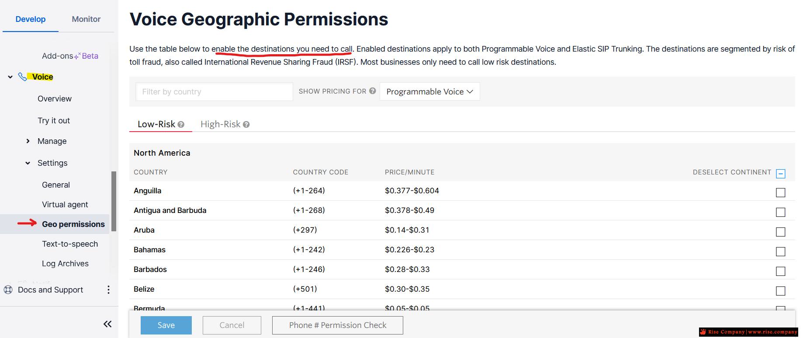The width and height of the screenshot is (803, 338).
Task: Click the Beta sparkle icon near Add-ons
Action: tap(78, 56)
